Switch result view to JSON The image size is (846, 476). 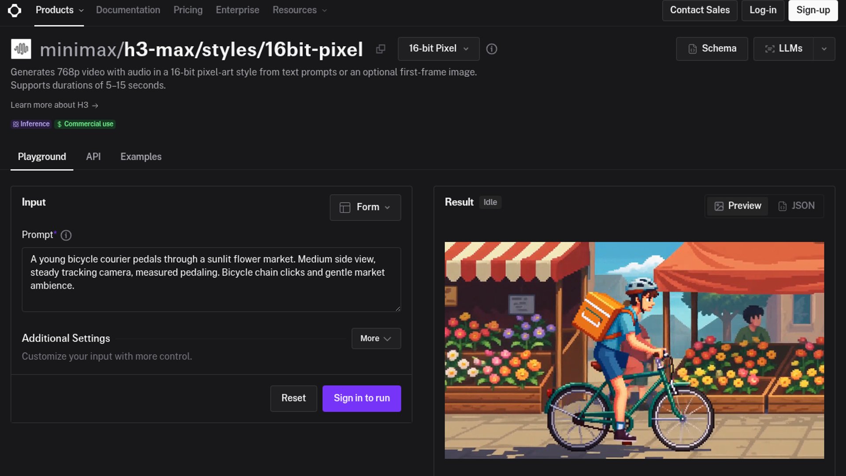796,206
